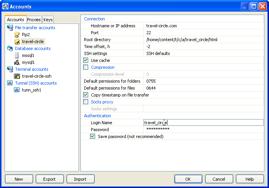Click the travel-circle-ssh terminal icon
269x188 pixels.
[x=17, y=76]
